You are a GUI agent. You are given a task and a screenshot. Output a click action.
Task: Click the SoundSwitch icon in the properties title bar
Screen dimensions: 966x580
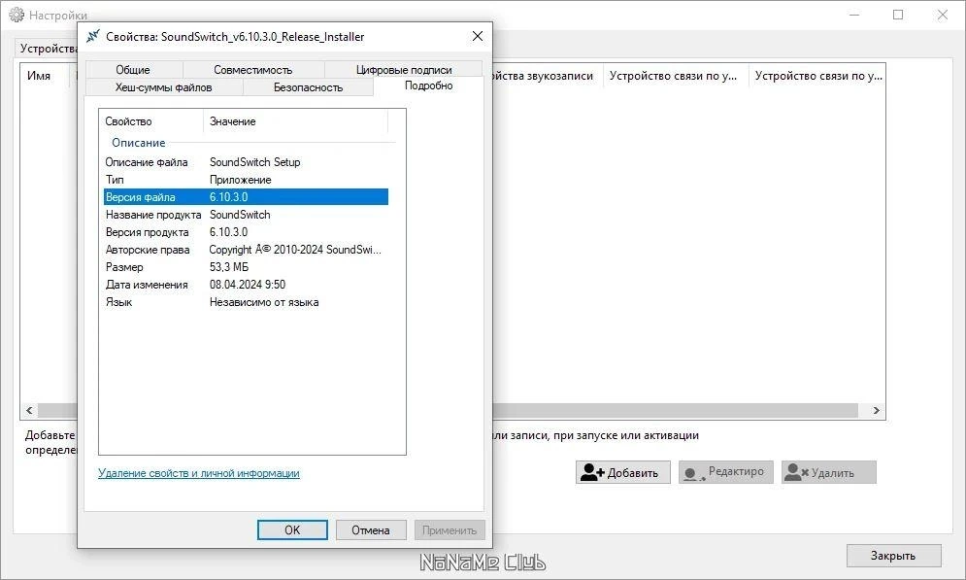(x=93, y=36)
